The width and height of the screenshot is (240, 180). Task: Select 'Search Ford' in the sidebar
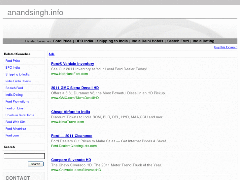tap(14, 88)
